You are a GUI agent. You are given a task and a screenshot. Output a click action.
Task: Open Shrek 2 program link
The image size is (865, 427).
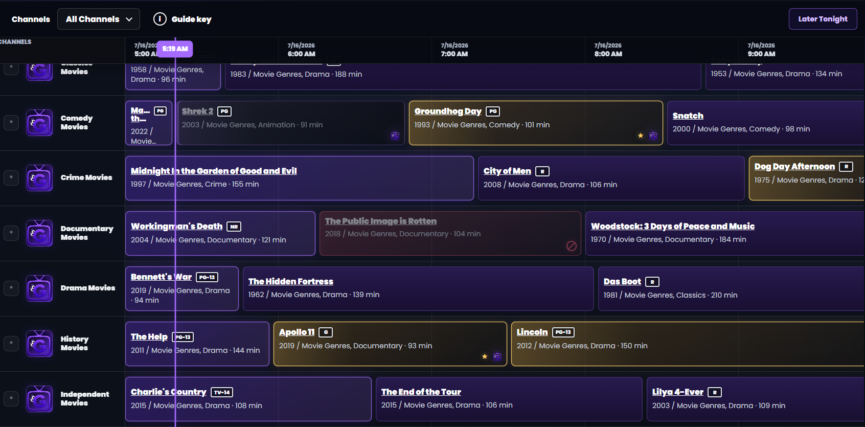click(197, 111)
